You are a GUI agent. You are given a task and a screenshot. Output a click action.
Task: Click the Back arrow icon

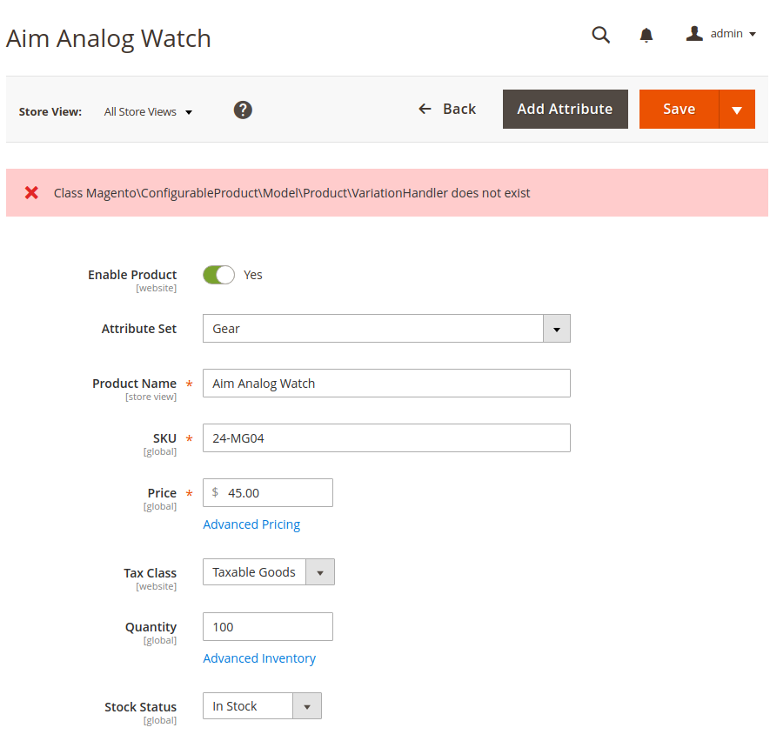[x=425, y=109]
